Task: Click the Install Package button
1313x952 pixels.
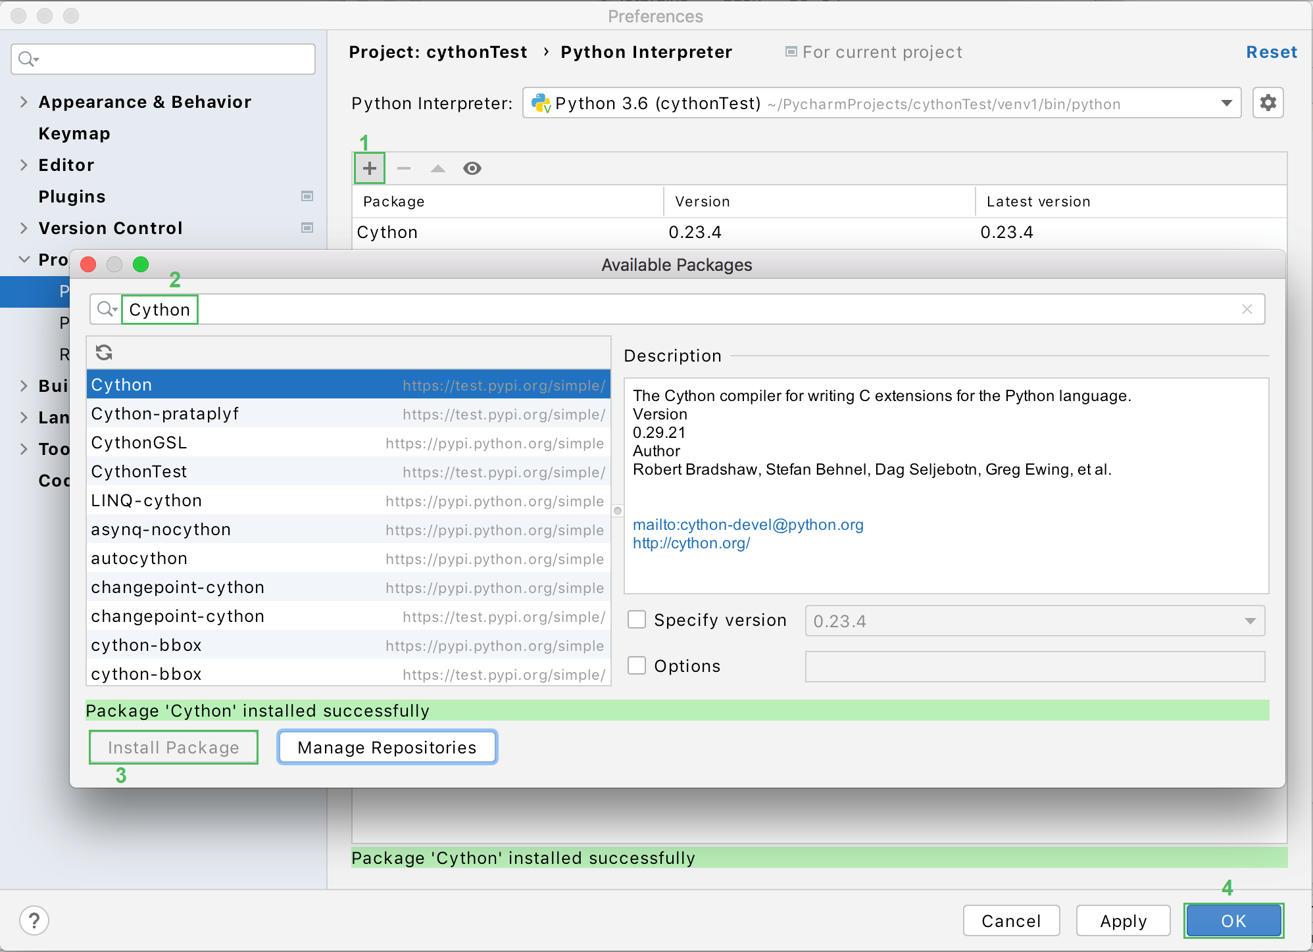Action: [x=173, y=747]
